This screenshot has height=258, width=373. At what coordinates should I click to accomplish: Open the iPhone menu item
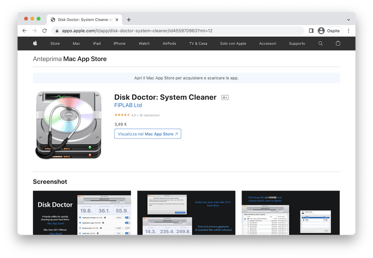tap(119, 44)
